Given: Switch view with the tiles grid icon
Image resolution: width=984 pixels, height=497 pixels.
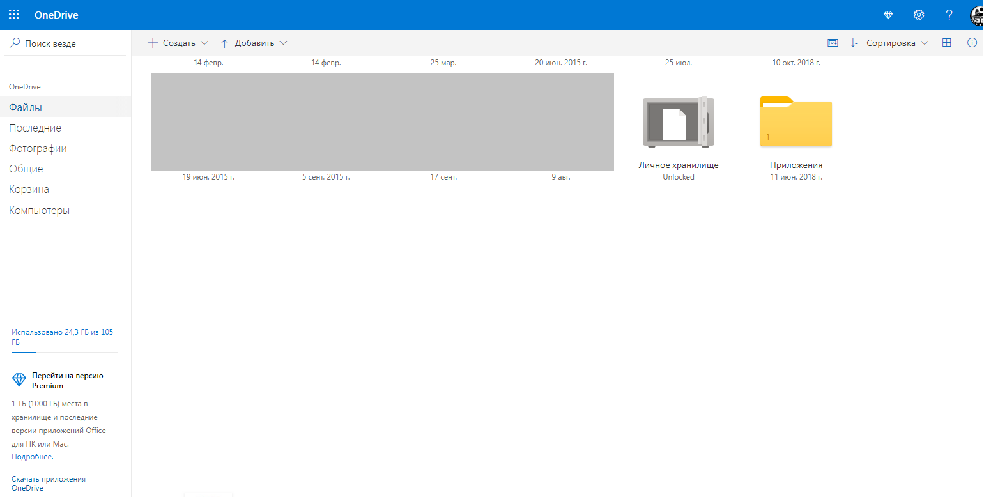Looking at the screenshot, I should pyautogui.click(x=947, y=43).
